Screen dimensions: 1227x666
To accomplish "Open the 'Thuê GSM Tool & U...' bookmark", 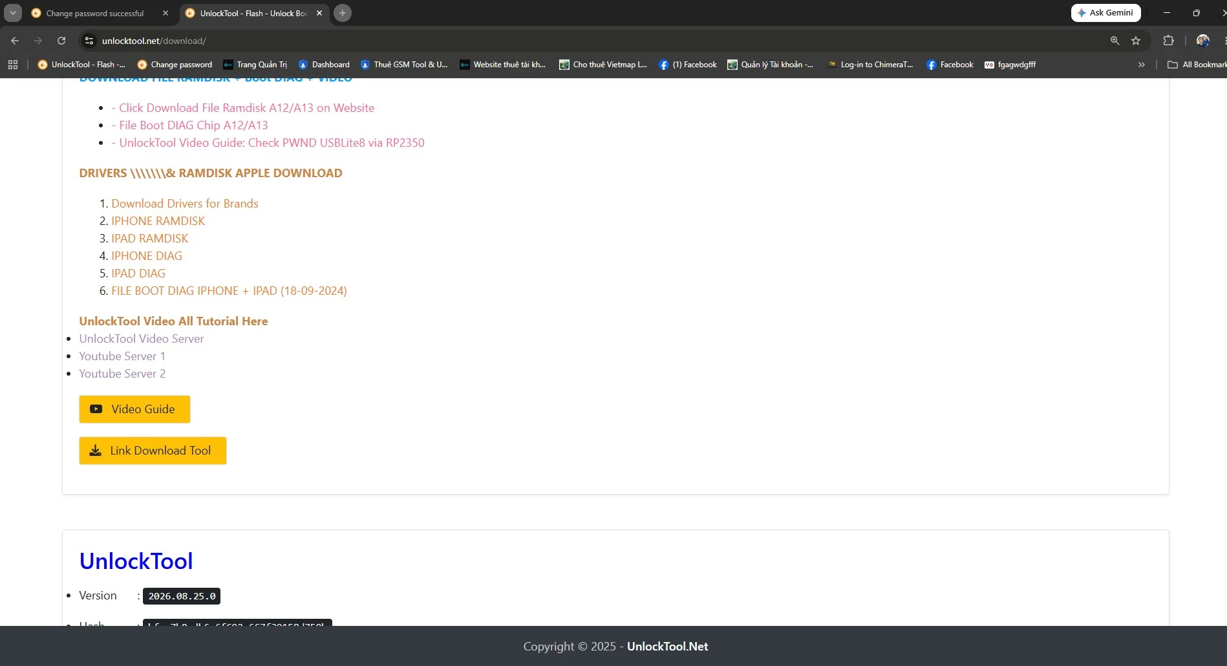I will tap(404, 65).
